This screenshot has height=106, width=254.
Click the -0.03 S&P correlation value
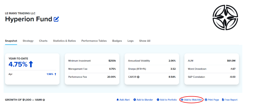coord(233,77)
